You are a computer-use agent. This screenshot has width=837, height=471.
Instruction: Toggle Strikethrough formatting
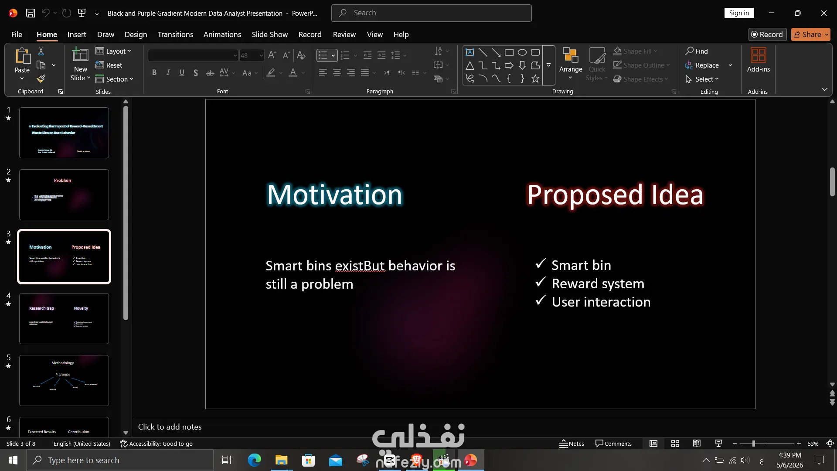click(210, 73)
